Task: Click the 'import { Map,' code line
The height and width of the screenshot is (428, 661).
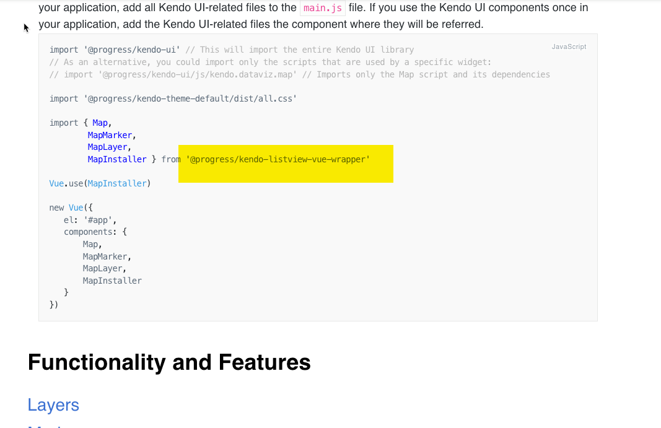Action: click(81, 123)
